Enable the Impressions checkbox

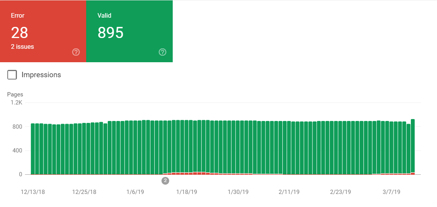coord(12,75)
